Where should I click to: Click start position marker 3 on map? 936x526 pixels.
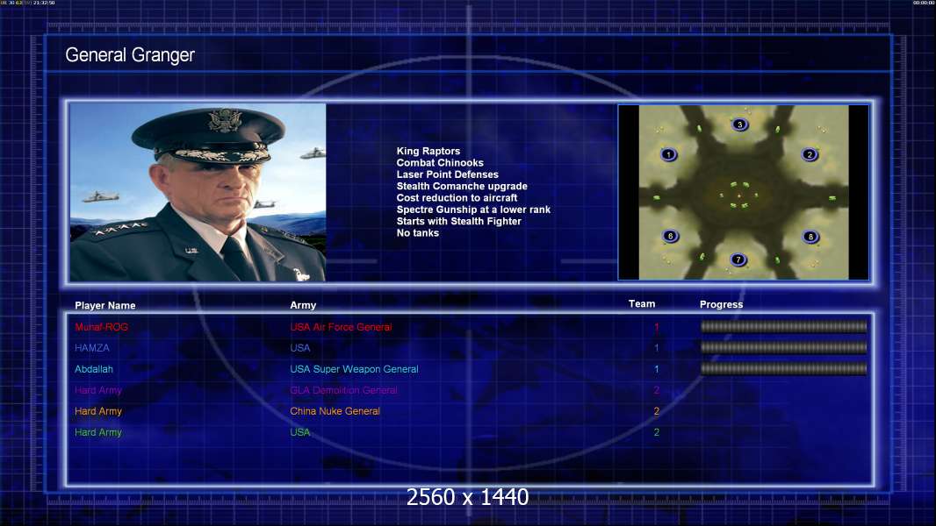tap(739, 124)
